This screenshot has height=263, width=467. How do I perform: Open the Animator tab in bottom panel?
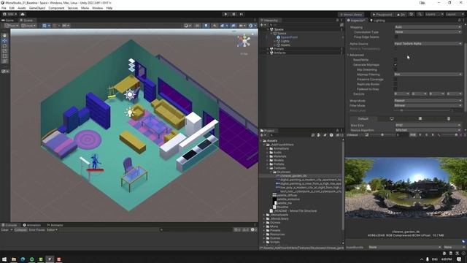(55, 225)
